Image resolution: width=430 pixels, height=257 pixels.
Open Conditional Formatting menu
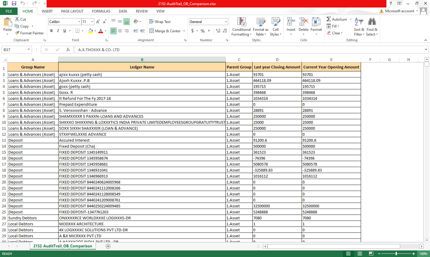tap(241, 27)
